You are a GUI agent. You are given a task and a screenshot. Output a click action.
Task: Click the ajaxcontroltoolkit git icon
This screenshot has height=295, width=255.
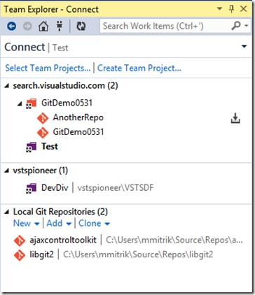tap(20, 240)
